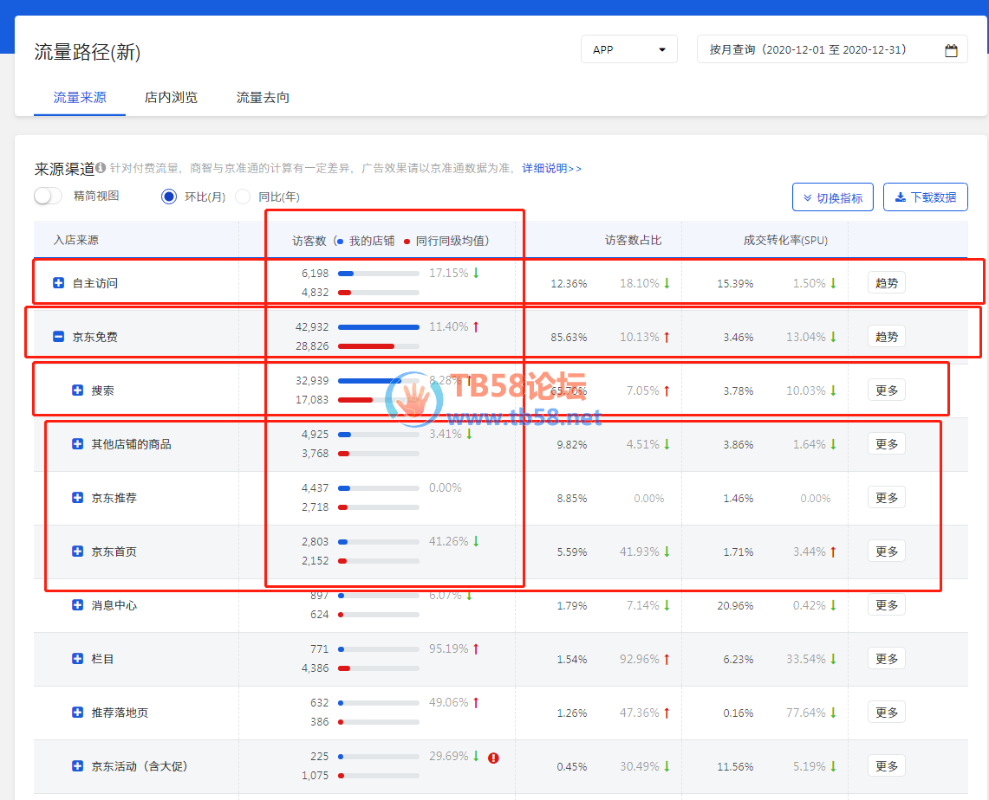Switch to the 流量来源 tab
This screenshot has width=989, height=800.
[80, 98]
